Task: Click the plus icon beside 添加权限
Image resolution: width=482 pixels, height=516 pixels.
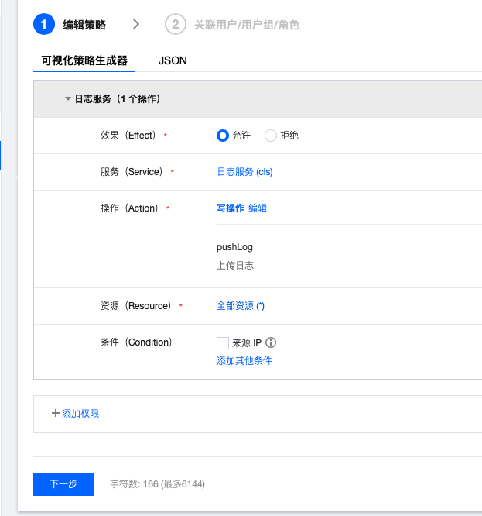Action: point(56,413)
